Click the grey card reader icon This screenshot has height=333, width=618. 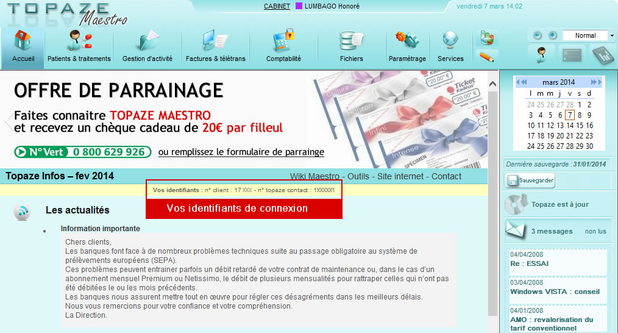572,56
